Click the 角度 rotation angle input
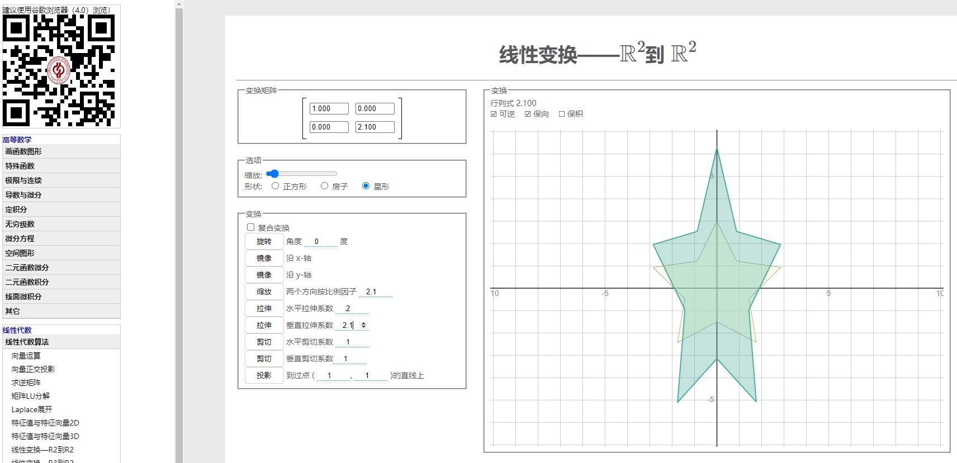 320,241
